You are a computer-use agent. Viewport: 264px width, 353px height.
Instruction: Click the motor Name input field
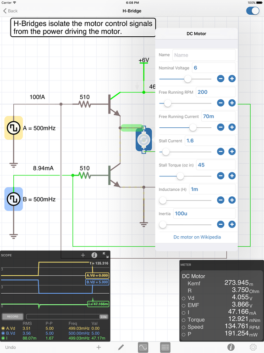click(204, 55)
